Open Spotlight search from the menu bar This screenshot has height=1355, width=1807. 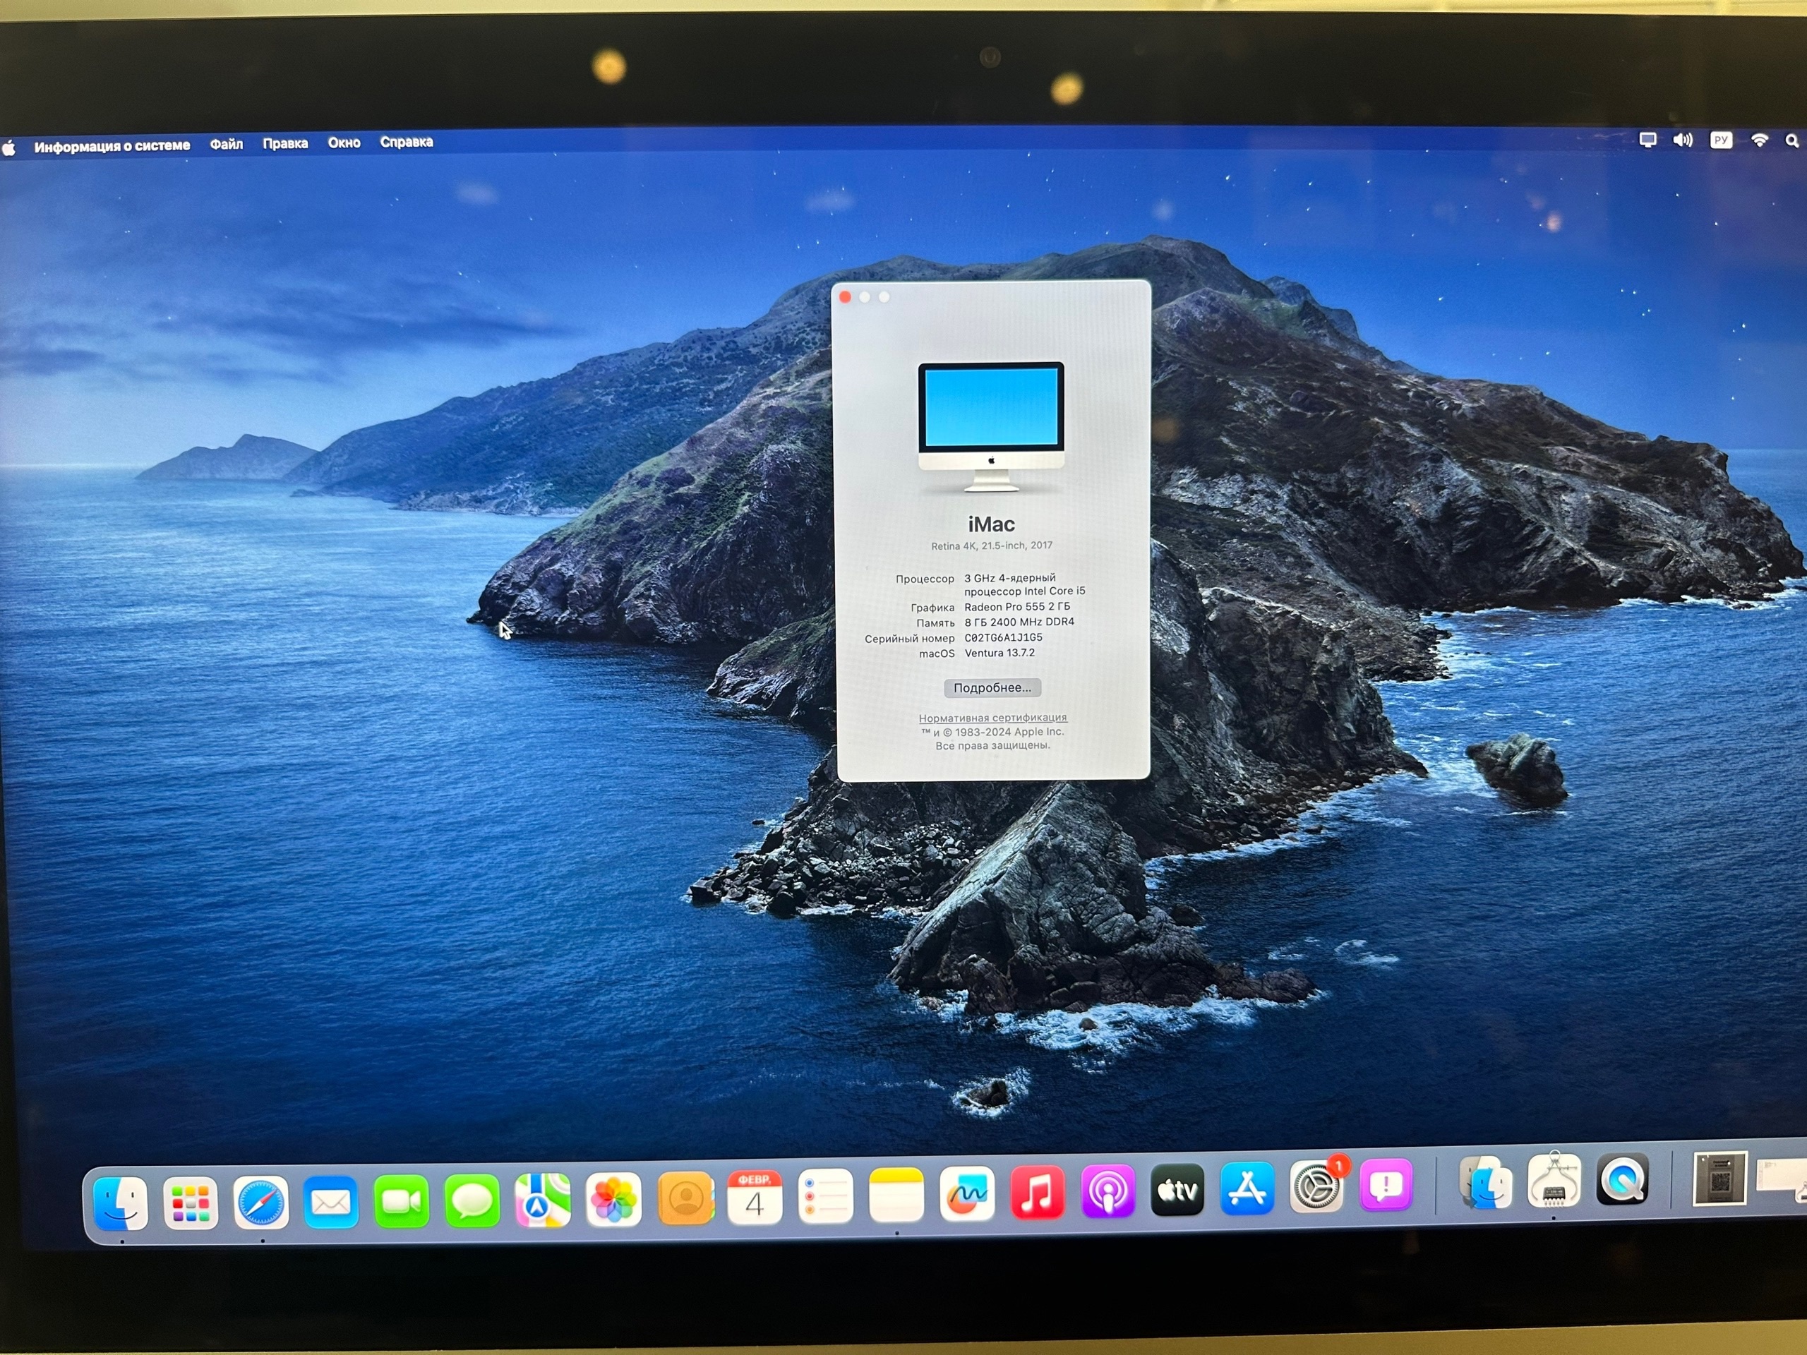[x=1791, y=141]
